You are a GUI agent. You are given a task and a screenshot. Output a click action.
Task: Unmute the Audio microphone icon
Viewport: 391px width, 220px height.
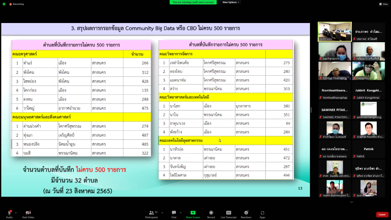pyautogui.click(x=9, y=213)
